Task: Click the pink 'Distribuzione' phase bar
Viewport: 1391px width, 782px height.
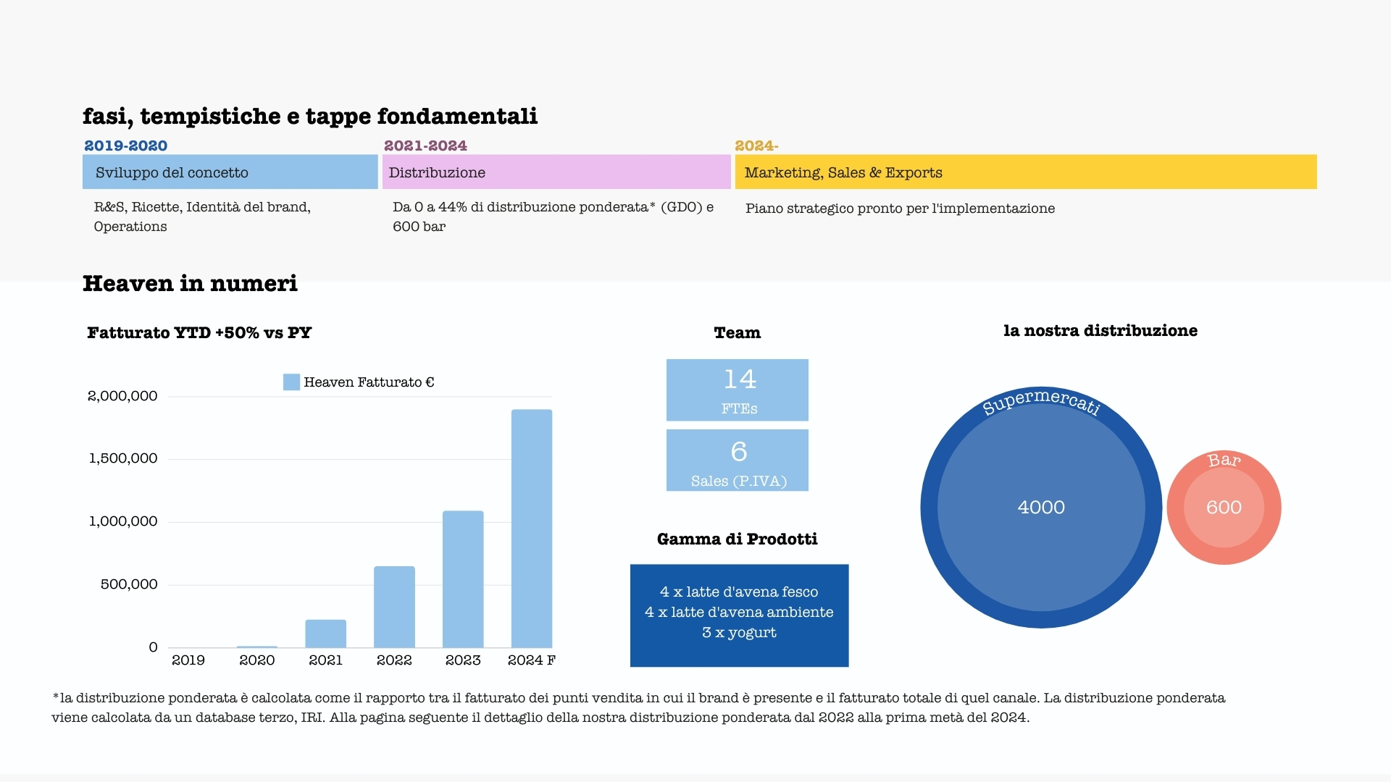Action: 556,172
